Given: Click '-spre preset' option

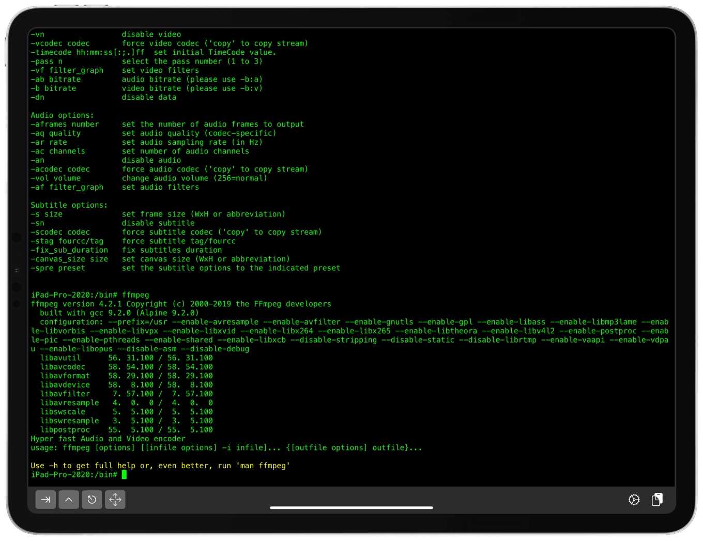Looking at the screenshot, I should tap(58, 268).
